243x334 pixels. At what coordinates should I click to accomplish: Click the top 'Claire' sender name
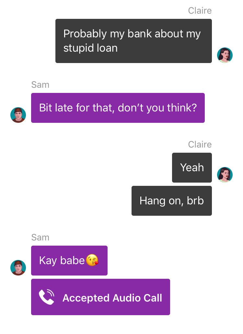point(200,11)
